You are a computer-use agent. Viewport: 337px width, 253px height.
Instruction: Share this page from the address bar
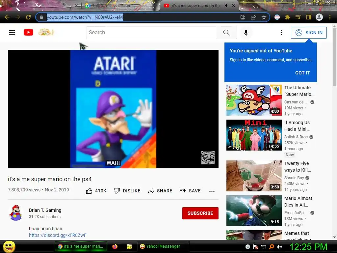point(253,17)
